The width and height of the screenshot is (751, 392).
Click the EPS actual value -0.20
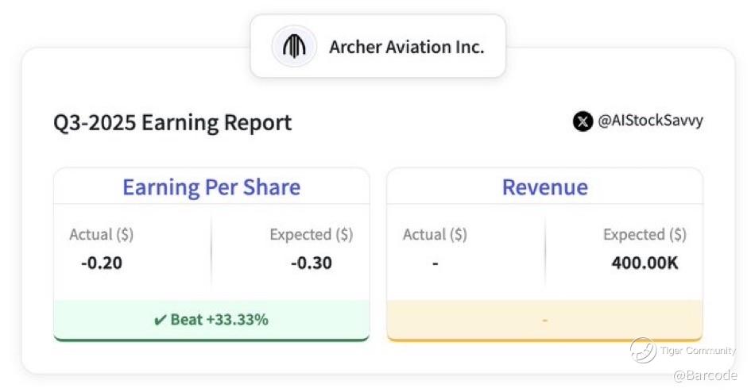102,263
